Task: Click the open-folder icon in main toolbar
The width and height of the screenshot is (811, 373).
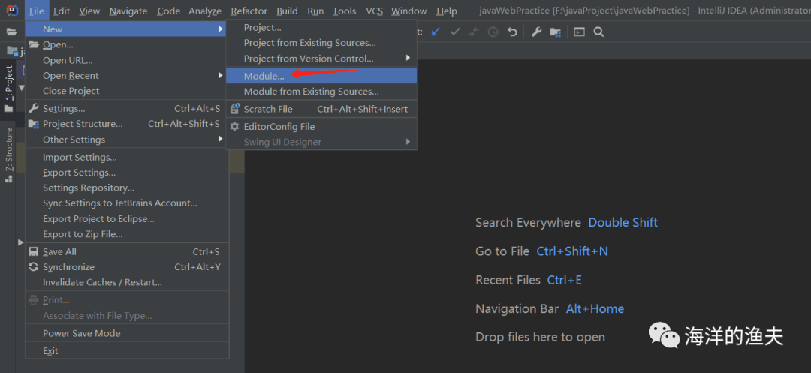Action: (x=11, y=32)
